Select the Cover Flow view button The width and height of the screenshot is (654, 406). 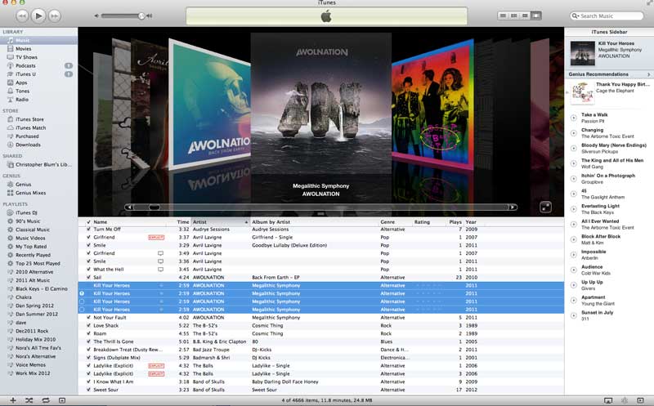click(x=536, y=16)
